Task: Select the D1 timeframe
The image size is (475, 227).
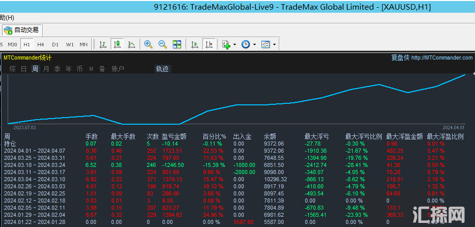Action: click(x=55, y=45)
